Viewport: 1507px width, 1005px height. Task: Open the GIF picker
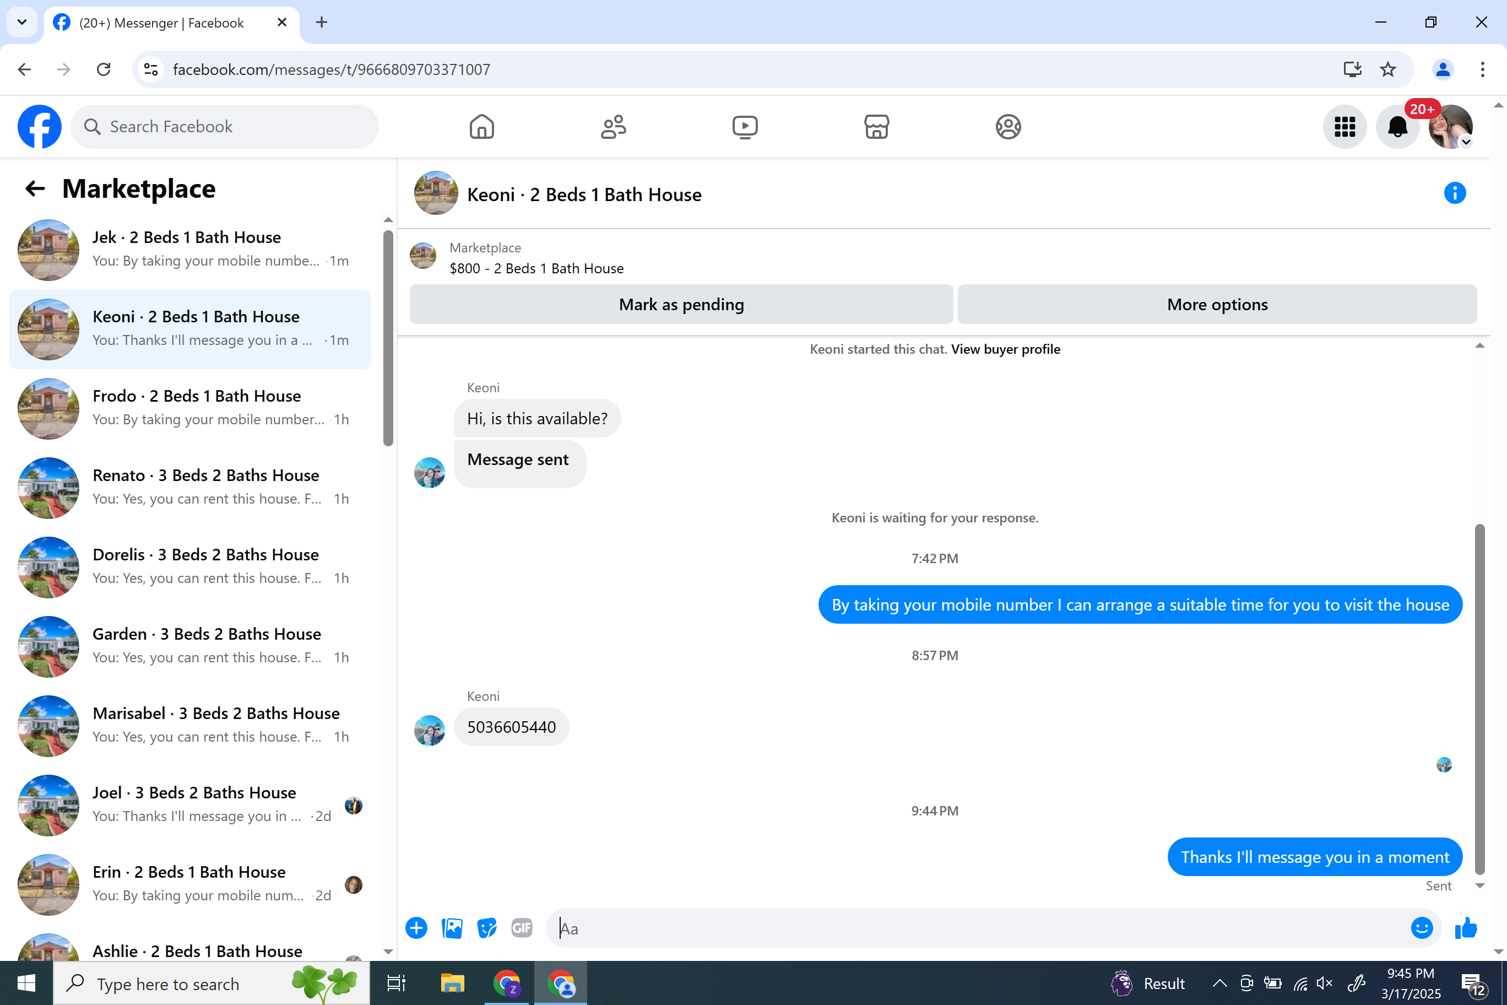(x=522, y=927)
